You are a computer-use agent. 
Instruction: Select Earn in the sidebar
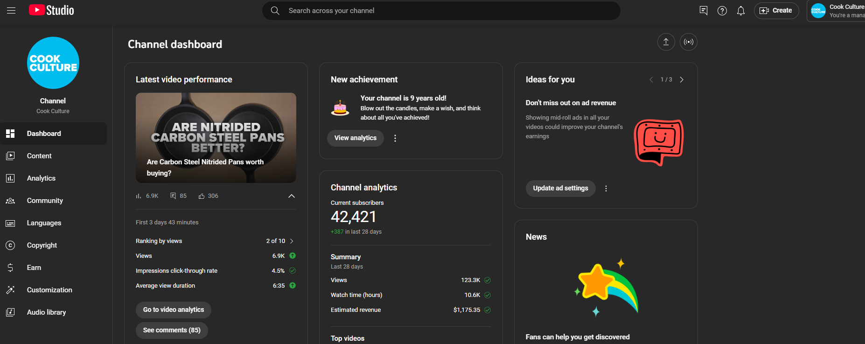53,268
